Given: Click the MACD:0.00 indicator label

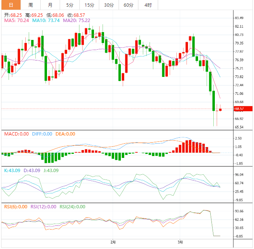Looking at the screenshot, I should [16, 134].
